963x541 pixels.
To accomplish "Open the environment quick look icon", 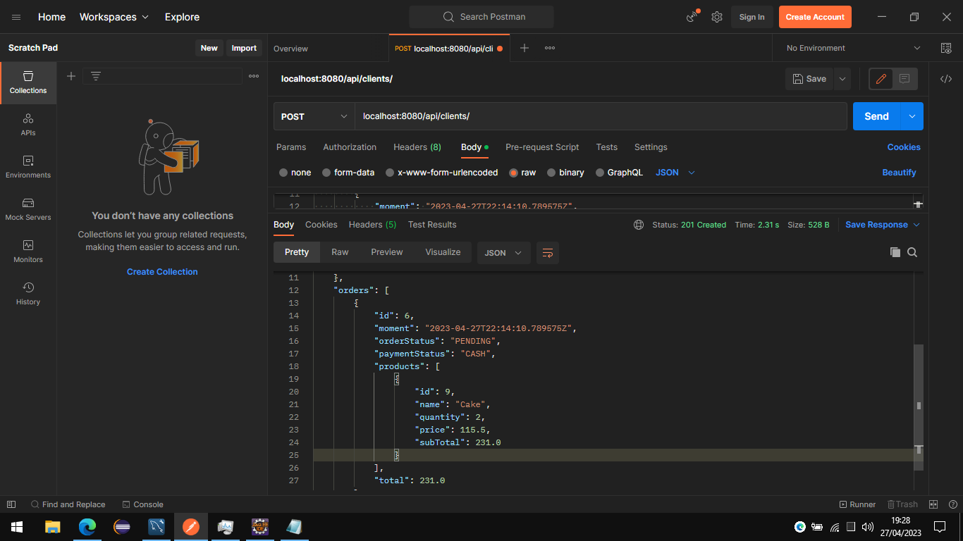I will tap(946, 48).
